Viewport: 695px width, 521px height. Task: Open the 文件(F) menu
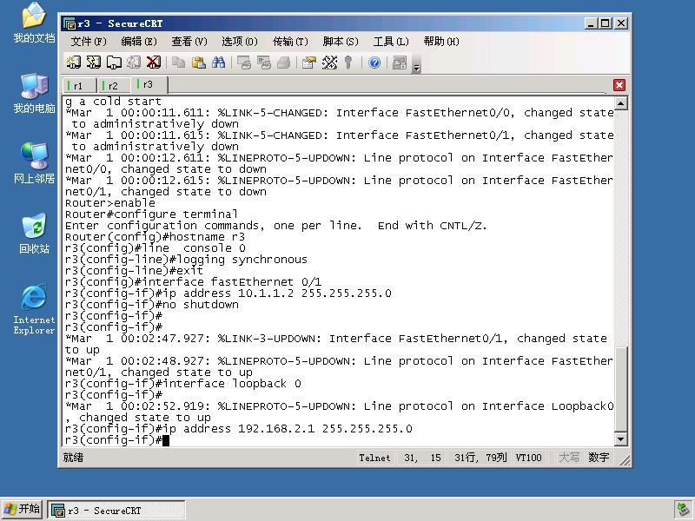tap(89, 42)
